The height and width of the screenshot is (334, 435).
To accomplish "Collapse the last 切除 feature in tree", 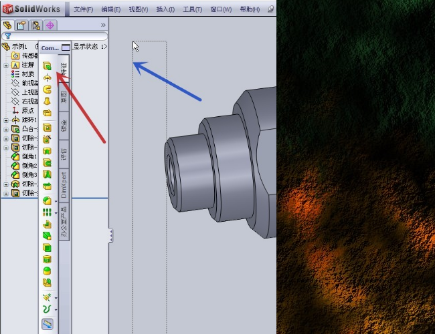I will click(6, 194).
